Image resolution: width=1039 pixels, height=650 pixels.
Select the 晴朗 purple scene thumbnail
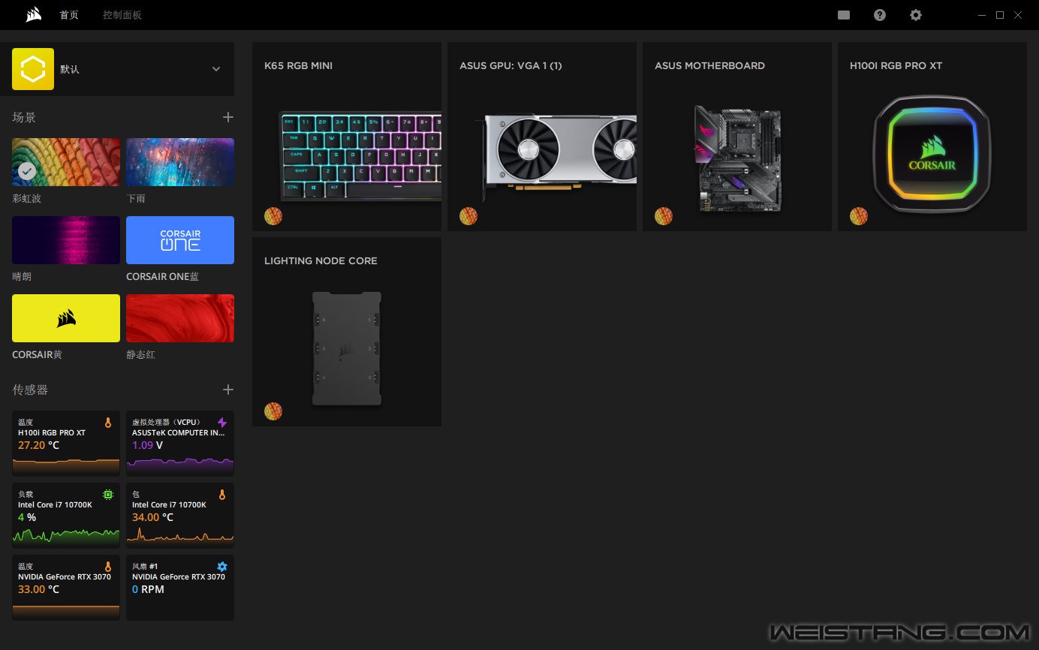[x=66, y=240]
